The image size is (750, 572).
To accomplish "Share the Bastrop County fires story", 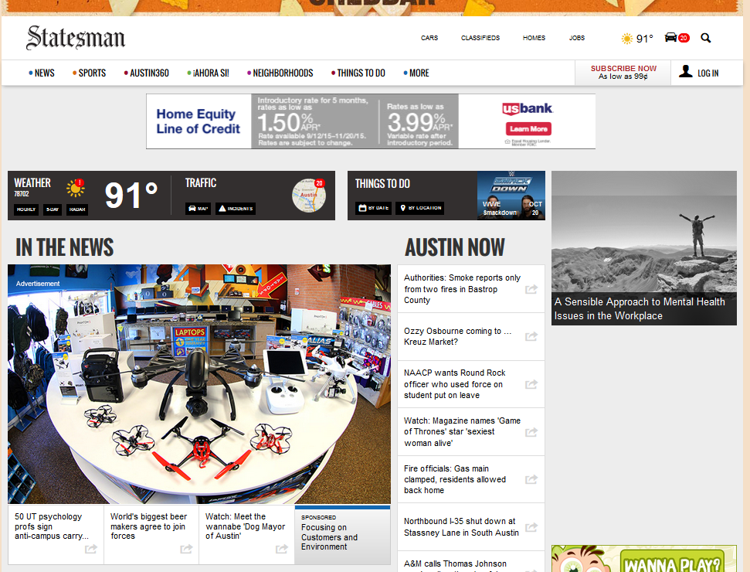I will (531, 289).
